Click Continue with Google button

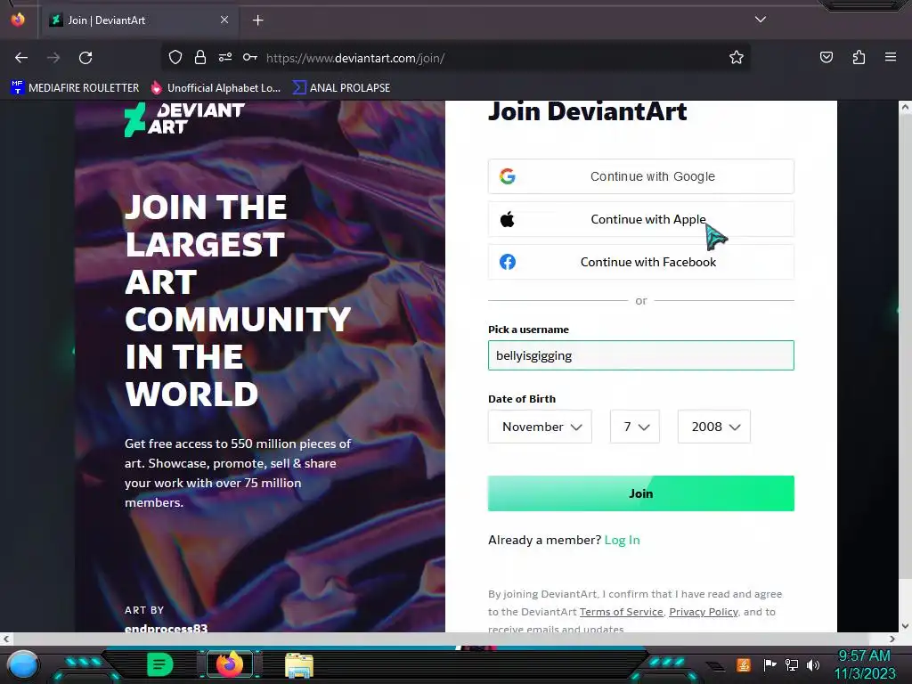[641, 176]
